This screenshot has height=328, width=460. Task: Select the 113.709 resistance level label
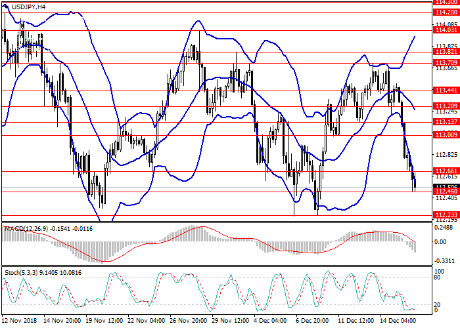click(x=446, y=63)
